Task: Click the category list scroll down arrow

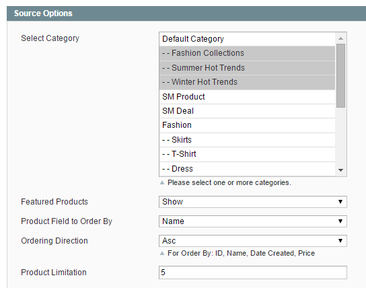Action: click(x=340, y=170)
